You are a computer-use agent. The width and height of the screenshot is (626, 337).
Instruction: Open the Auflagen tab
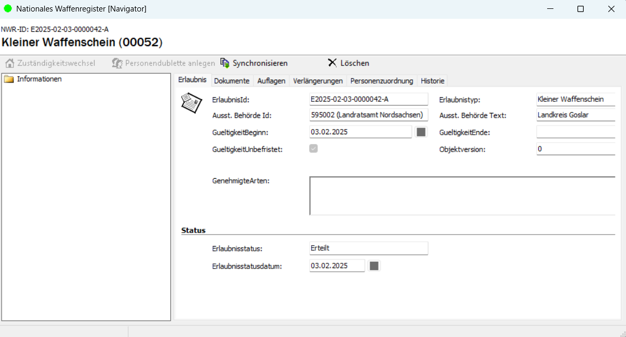(271, 81)
